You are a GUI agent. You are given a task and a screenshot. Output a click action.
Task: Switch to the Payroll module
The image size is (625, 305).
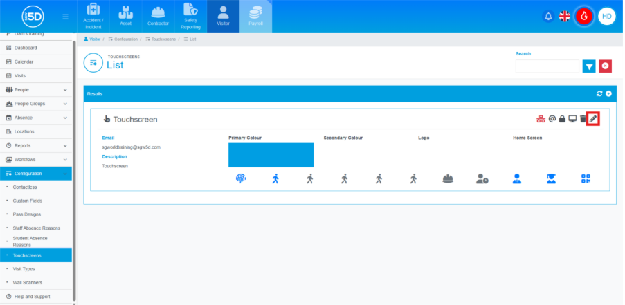tap(255, 17)
